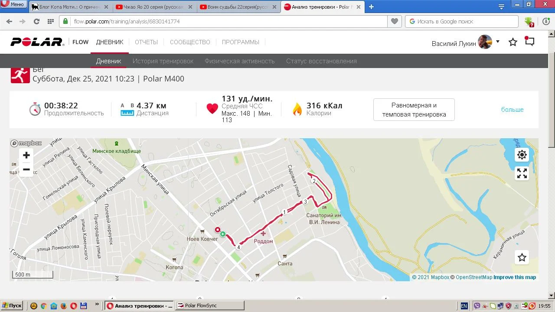Open Физическая активность tab
The width and height of the screenshot is (555, 312).
coord(240,61)
